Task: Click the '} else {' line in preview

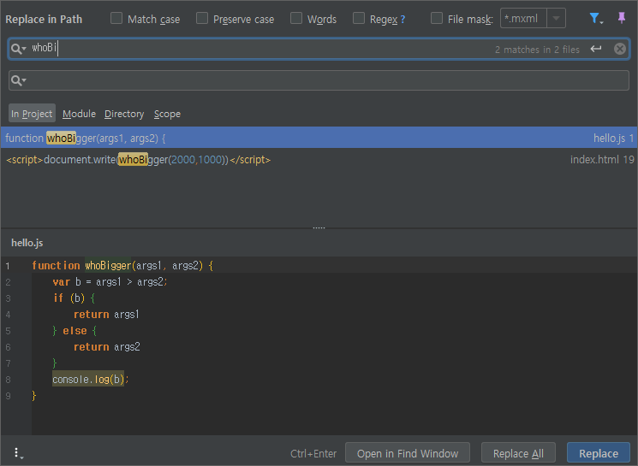Action: (75, 330)
